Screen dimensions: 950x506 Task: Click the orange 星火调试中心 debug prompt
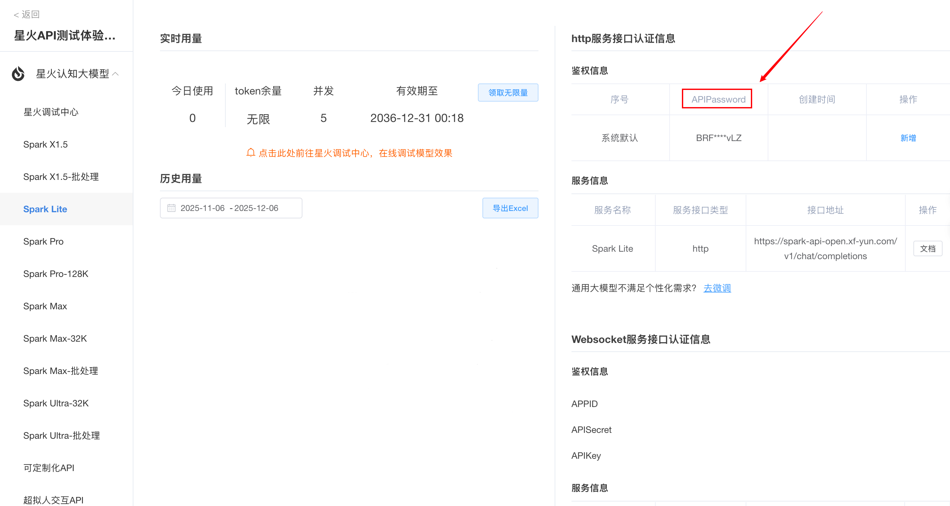click(355, 153)
